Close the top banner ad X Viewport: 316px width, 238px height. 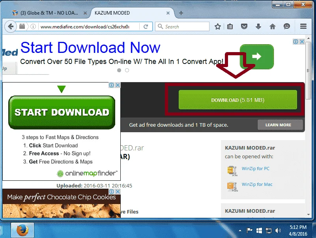click(x=302, y=42)
